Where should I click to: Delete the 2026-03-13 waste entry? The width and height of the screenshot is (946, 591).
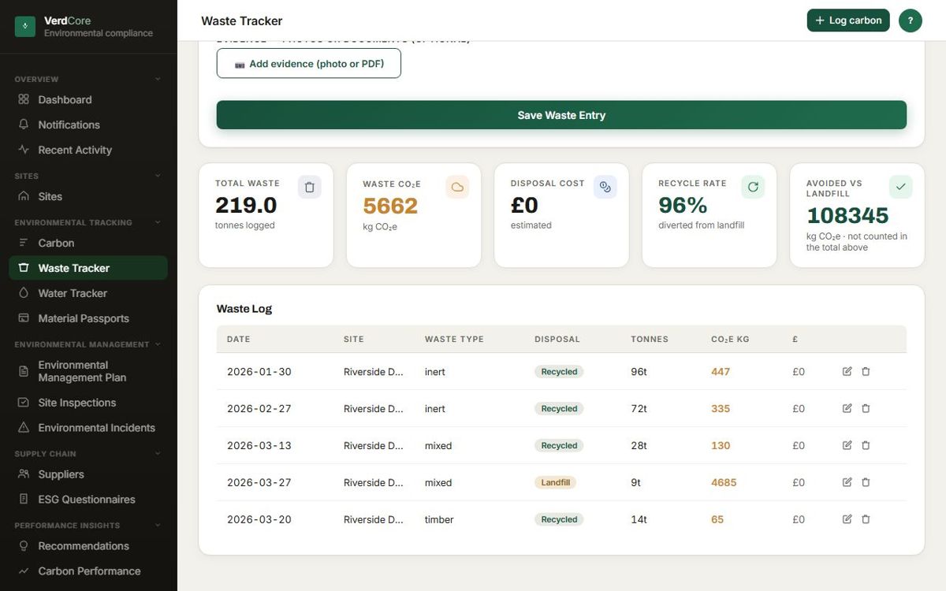(866, 445)
